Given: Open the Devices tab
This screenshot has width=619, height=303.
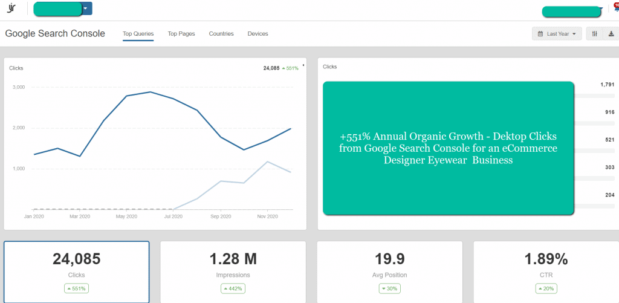Looking at the screenshot, I should (258, 34).
